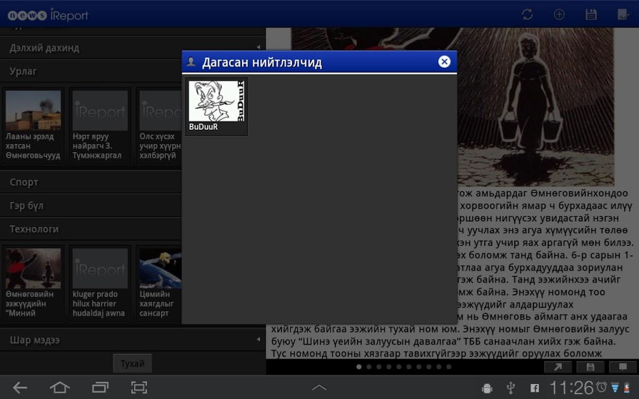The image size is (639, 399).
Task: Select the first page indicator dot
Action: point(359,367)
